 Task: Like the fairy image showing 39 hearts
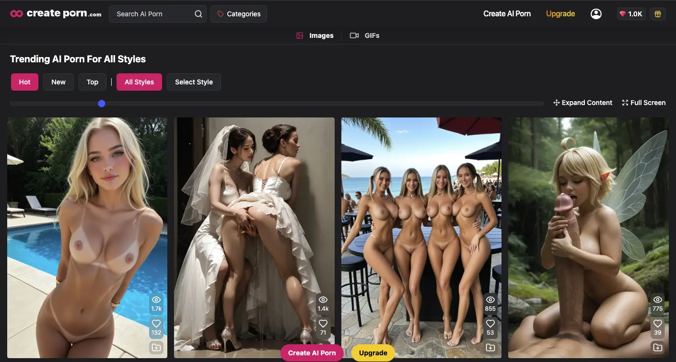tap(657, 323)
